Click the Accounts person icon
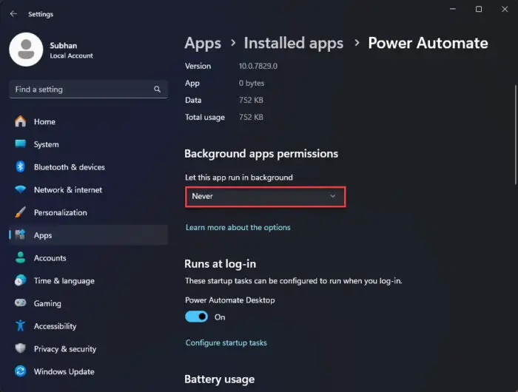The height and width of the screenshot is (392, 518). click(21, 257)
